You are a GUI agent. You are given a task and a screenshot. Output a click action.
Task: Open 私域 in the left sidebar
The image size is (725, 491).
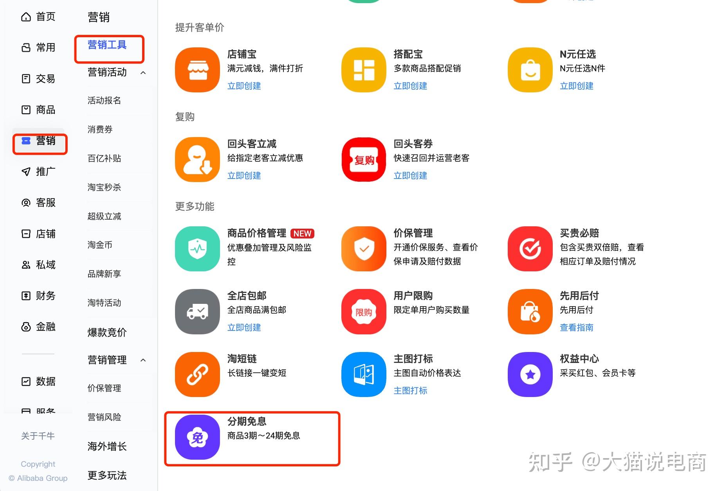[x=38, y=265]
